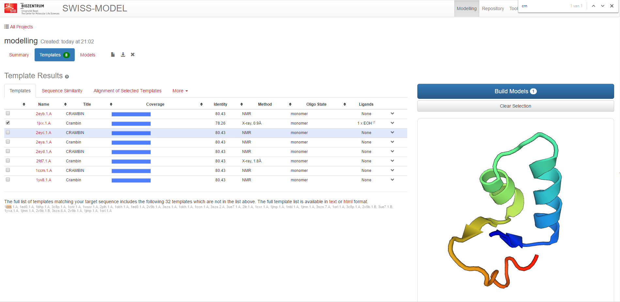This screenshot has width=620, height=302.
Task: Click the coverage bar of the 1jxx.1.A row
Action: coord(131,124)
